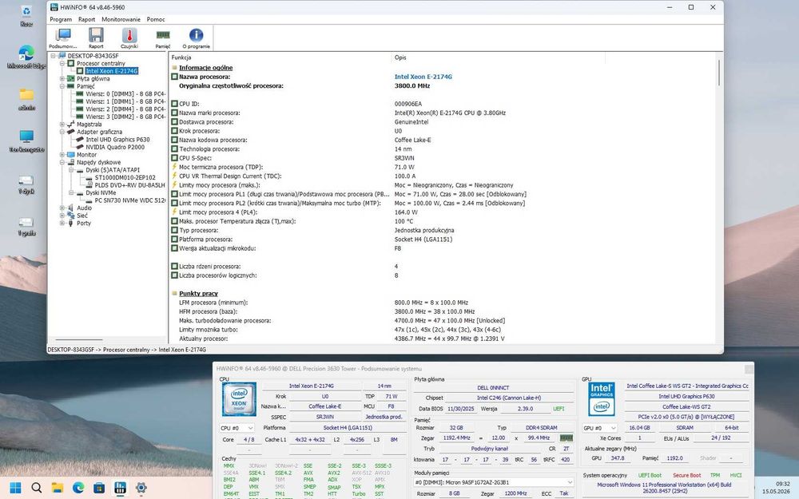Open Microsoft Store from the taskbar
The height and width of the screenshot is (499, 799).
99,488
